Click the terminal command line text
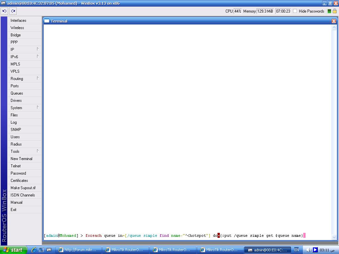 click(174, 235)
